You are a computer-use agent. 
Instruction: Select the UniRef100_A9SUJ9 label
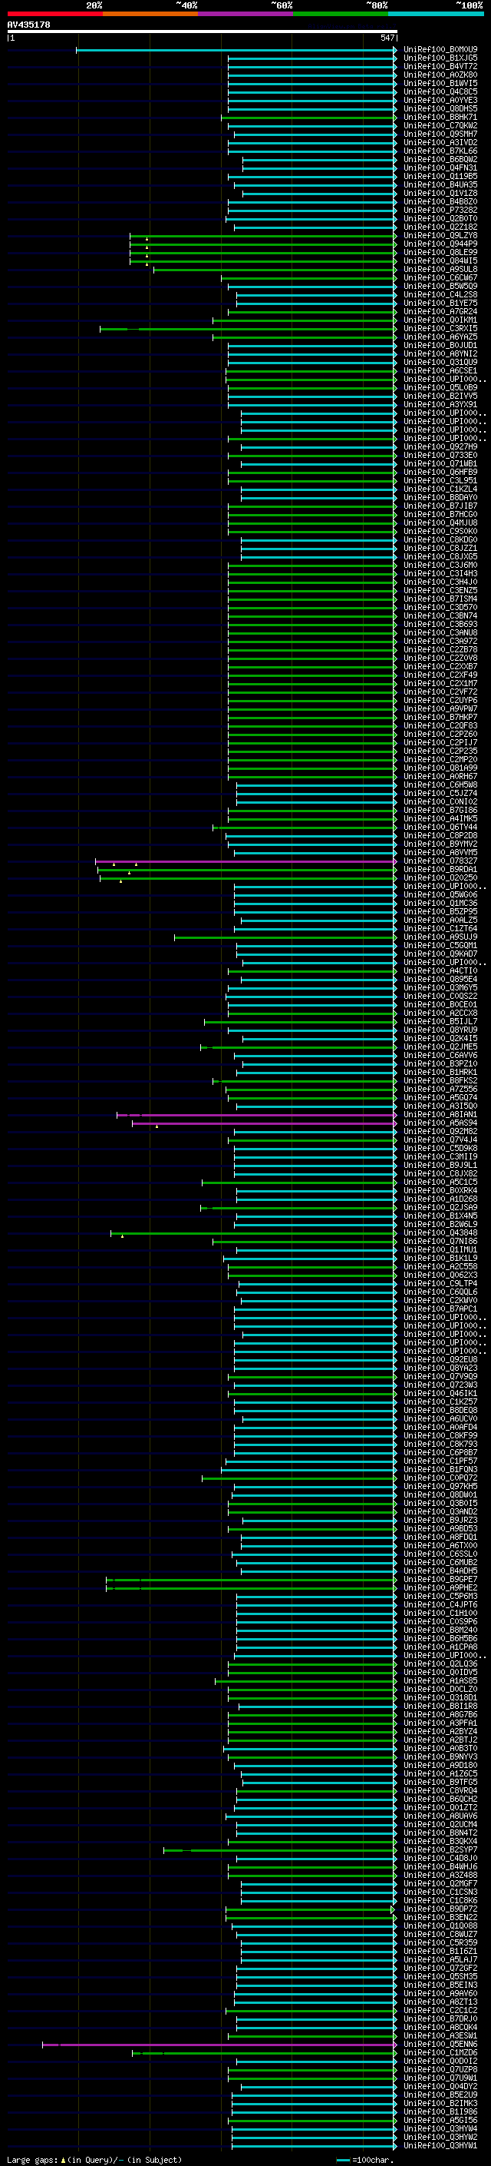coord(440,937)
